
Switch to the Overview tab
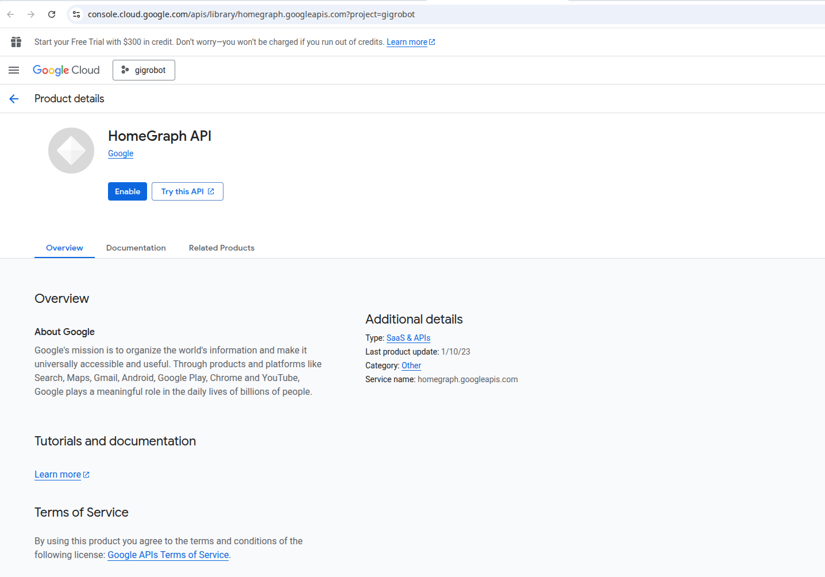pos(64,248)
